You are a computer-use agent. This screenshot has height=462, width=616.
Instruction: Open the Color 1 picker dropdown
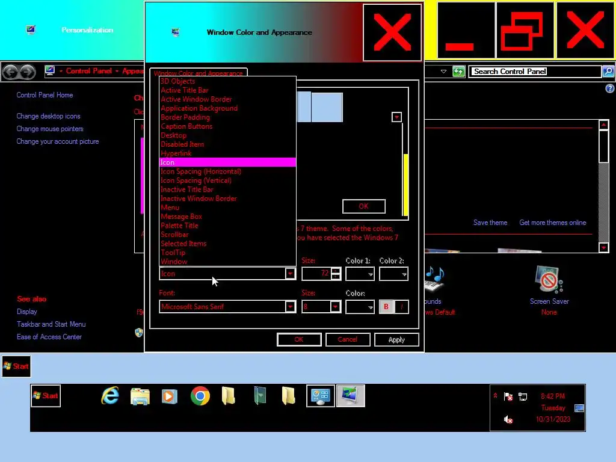tap(360, 274)
